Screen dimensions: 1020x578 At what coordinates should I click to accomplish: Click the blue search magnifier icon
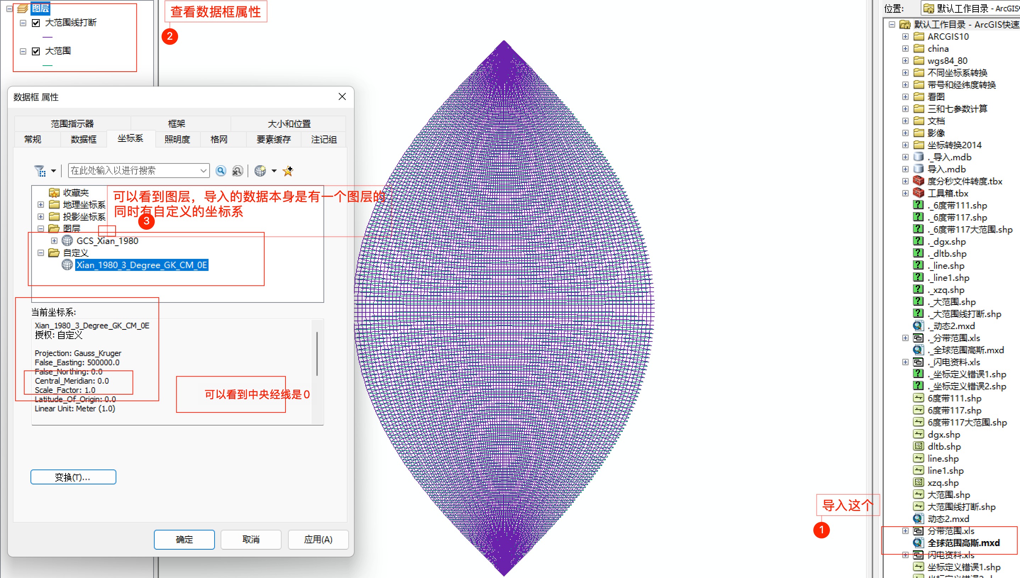coord(221,171)
